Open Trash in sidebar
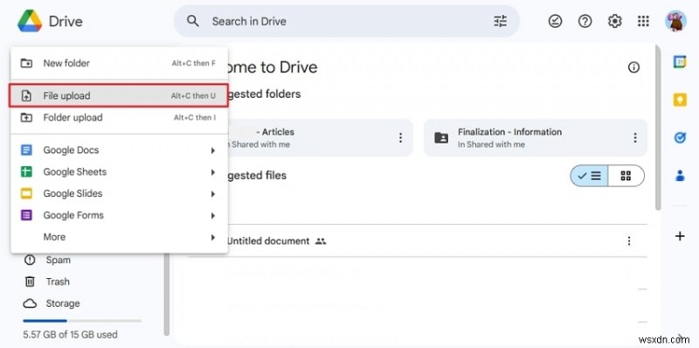This screenshot has height=348, width=699. 58,282
